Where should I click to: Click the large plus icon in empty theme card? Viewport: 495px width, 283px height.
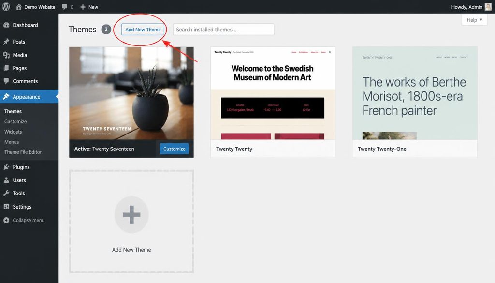click(x=131, y=215)
